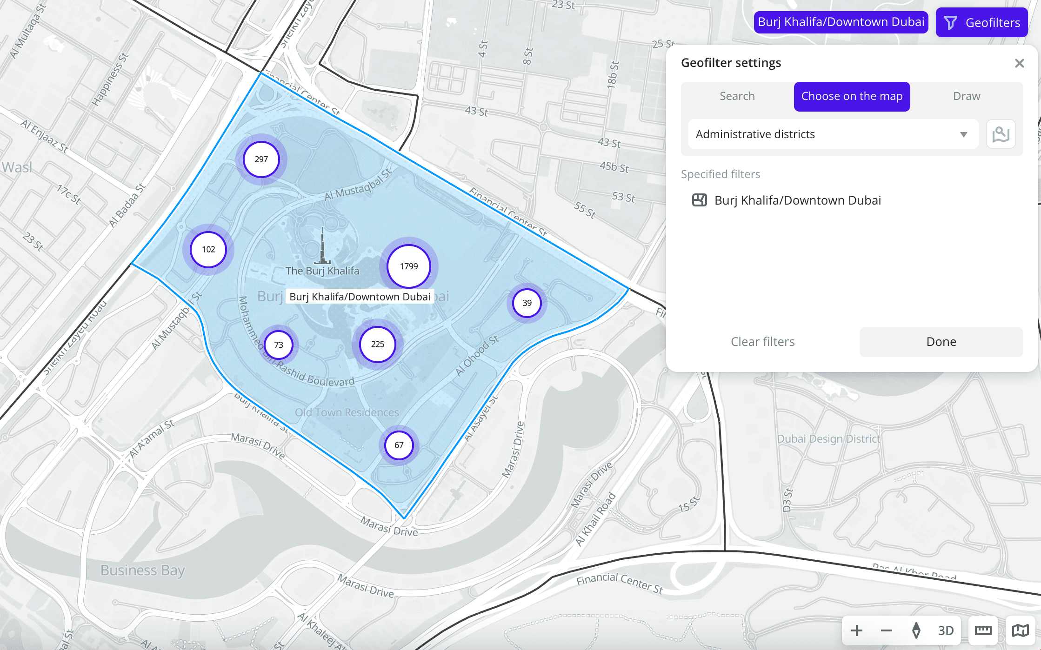The image size is (1041, 650).
Task: Click the 1799 cluster marker
Action: tap(409, 266)
